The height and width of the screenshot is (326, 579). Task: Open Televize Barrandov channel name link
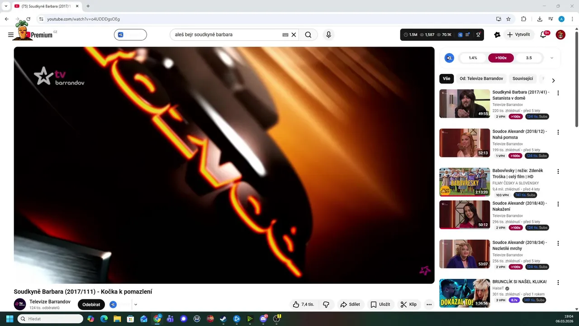pyautogui.click(x=50, y=302)
